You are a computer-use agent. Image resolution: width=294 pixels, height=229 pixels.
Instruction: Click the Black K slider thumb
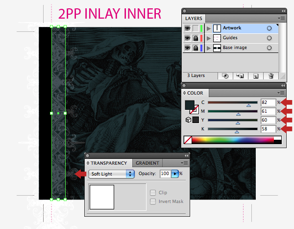(237, 132)
